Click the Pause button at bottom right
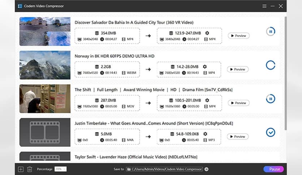Image resolution: width=302 pixels, height=175 pixels. [x=273, y=169]
